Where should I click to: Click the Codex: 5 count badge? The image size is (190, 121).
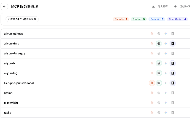tap(139, 19)
